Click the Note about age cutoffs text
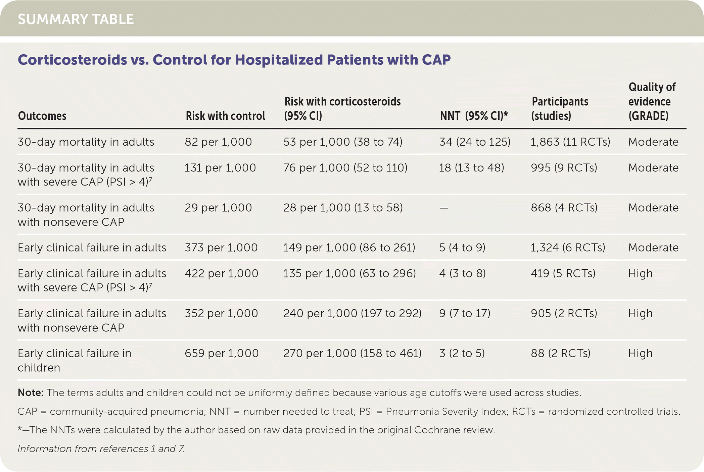 [x=299, y=393]
